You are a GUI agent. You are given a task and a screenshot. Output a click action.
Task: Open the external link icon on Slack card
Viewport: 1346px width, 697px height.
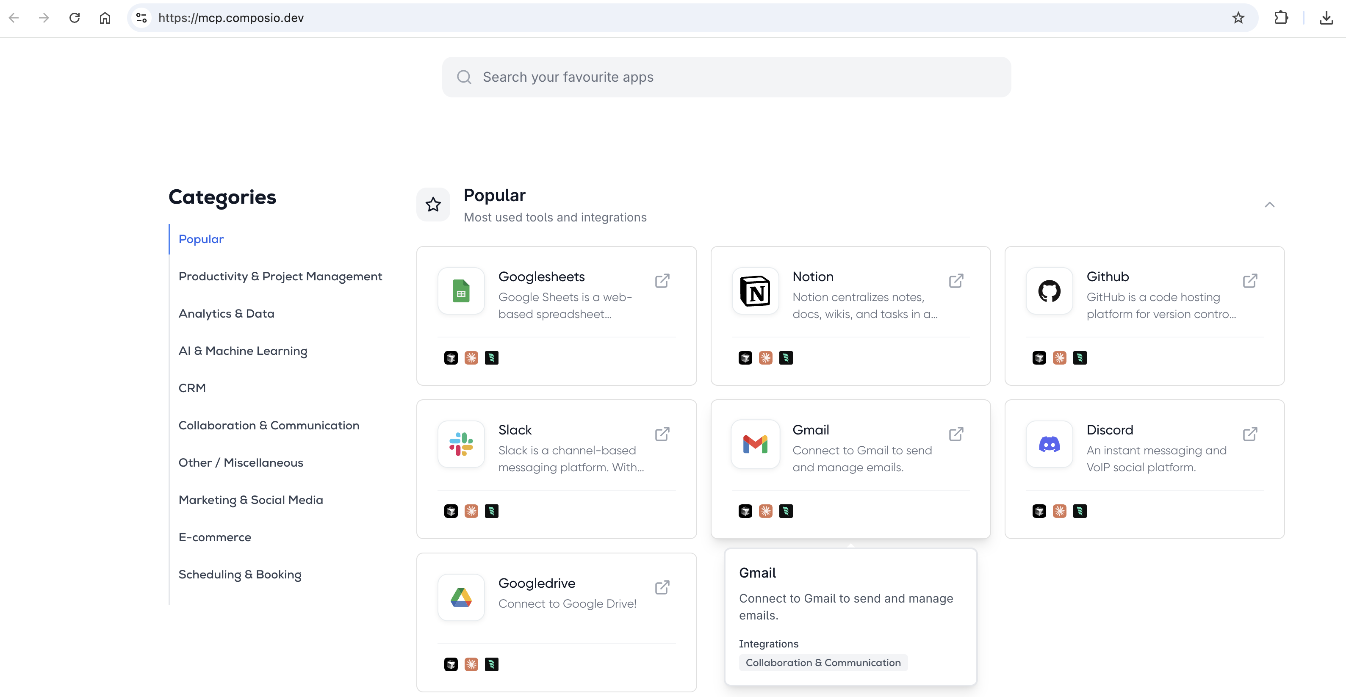[662, 434]
